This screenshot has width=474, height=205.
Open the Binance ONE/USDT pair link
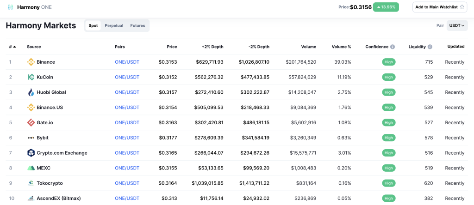pos(127,62)
